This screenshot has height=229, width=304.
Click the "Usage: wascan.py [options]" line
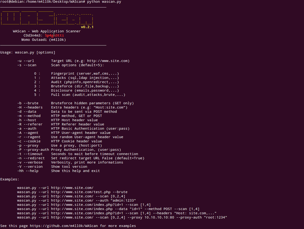click(28, 52)
